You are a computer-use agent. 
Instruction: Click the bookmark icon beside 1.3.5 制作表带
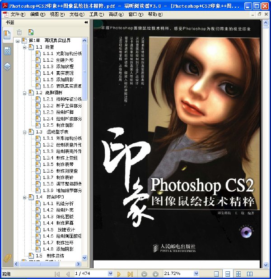[38, 165]
